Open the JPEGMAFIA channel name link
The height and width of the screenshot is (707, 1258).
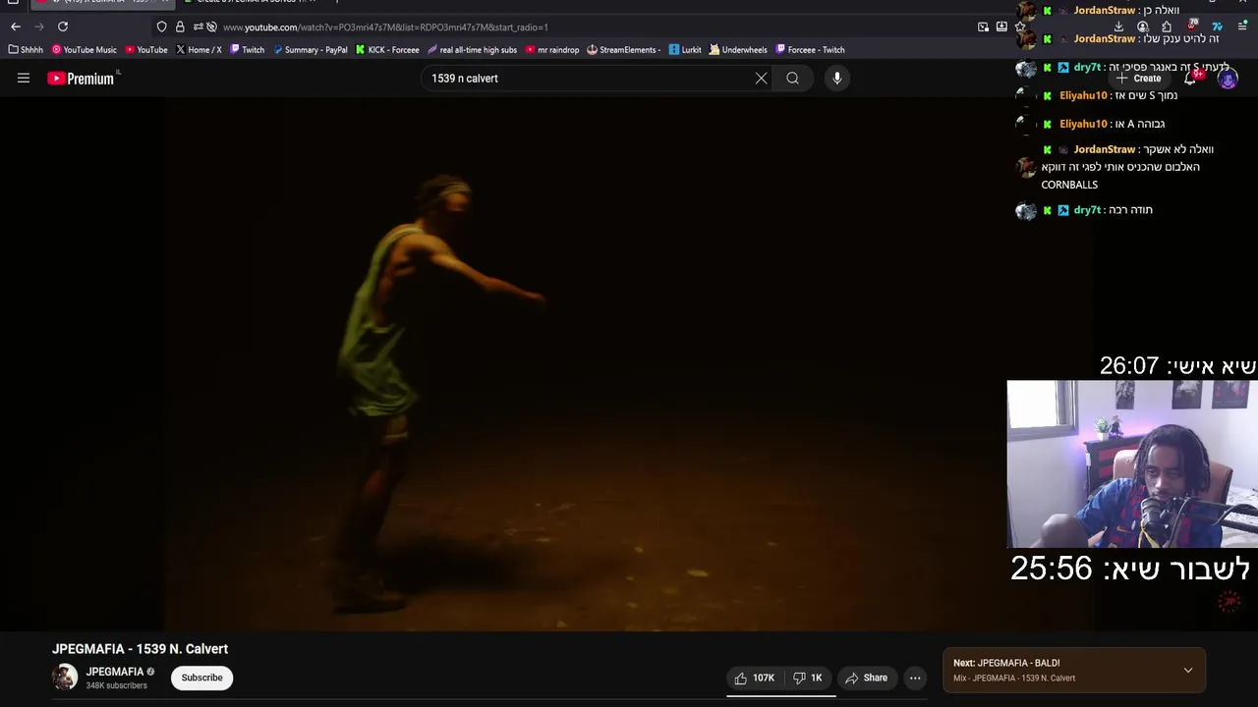tap(115, 672)
